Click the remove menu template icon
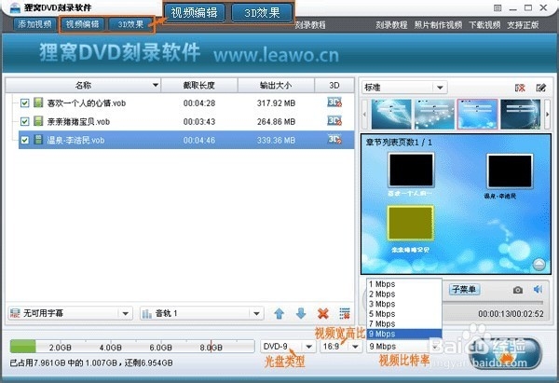Screen dimensions: 559x383 coord(520,88)
